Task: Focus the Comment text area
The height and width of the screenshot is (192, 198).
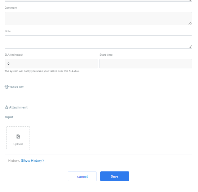Action: click(98, 18)
